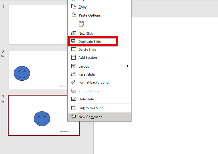The width and height of the screenshot is (218, 154).
Task: Click the New Slide icon
Action: tap(73, 33)
